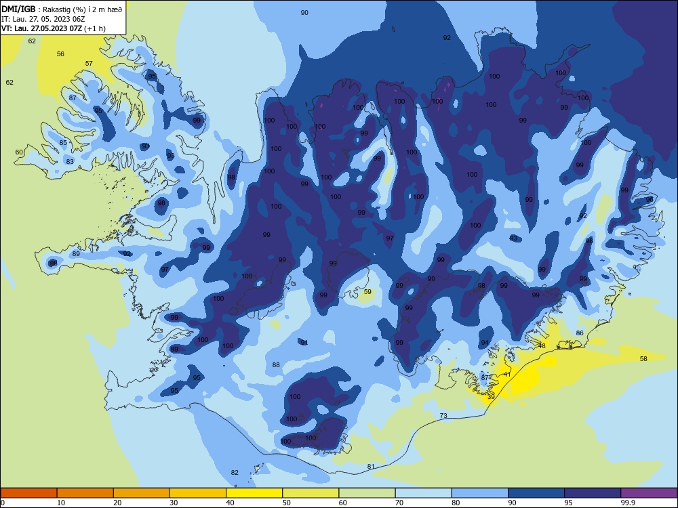Click the 50–60 pale yellow legend swatch
678x508 pixels.
pos(311,493)
